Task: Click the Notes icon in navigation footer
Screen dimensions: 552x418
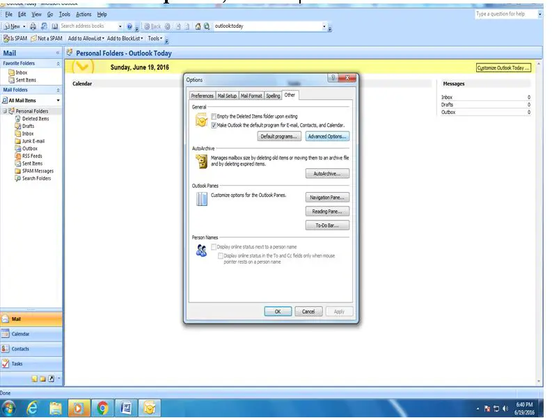Action: coord(35,379)
